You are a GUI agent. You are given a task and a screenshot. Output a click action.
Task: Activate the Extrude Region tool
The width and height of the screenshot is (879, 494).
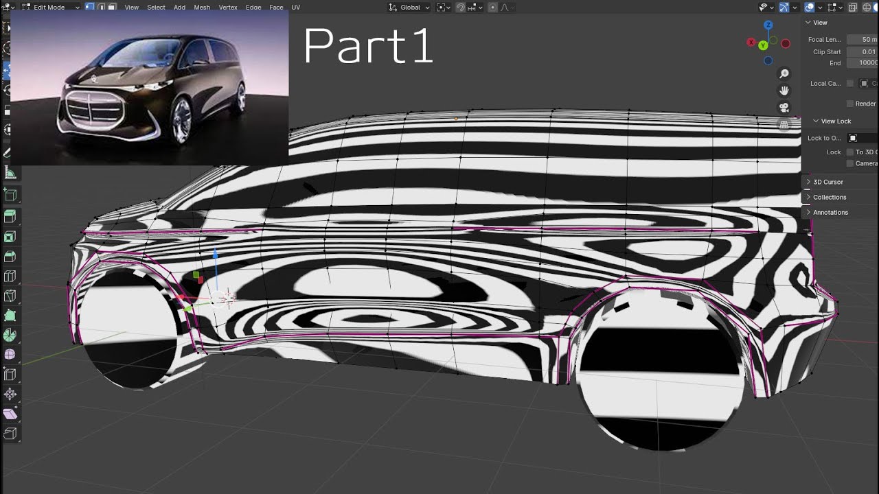(10, 217)
